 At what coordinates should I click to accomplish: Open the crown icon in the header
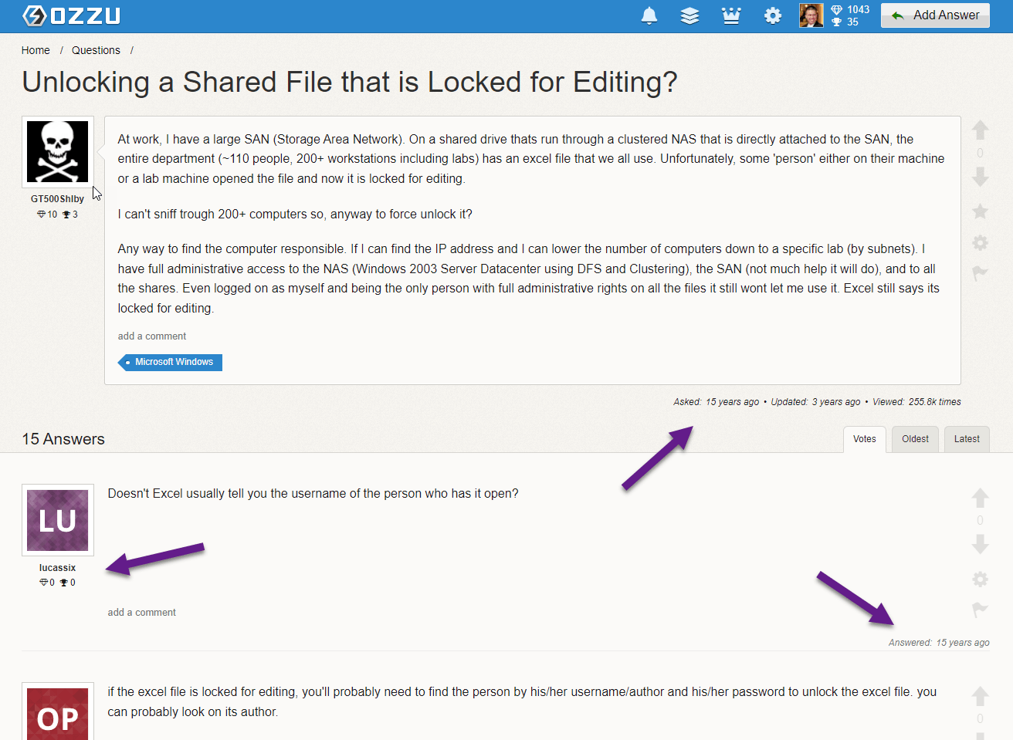(731, 15)
